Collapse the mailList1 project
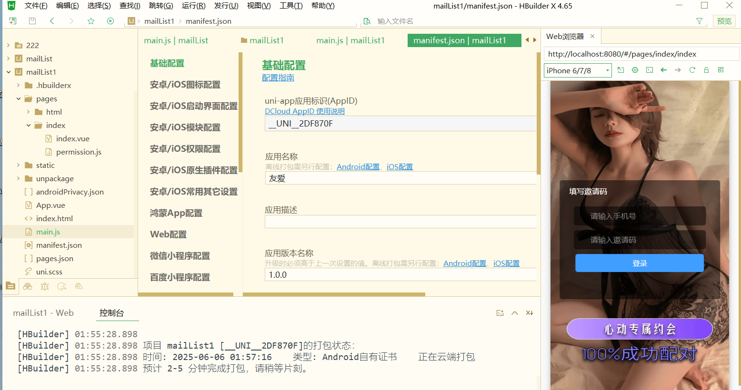 tap(9, 72)
